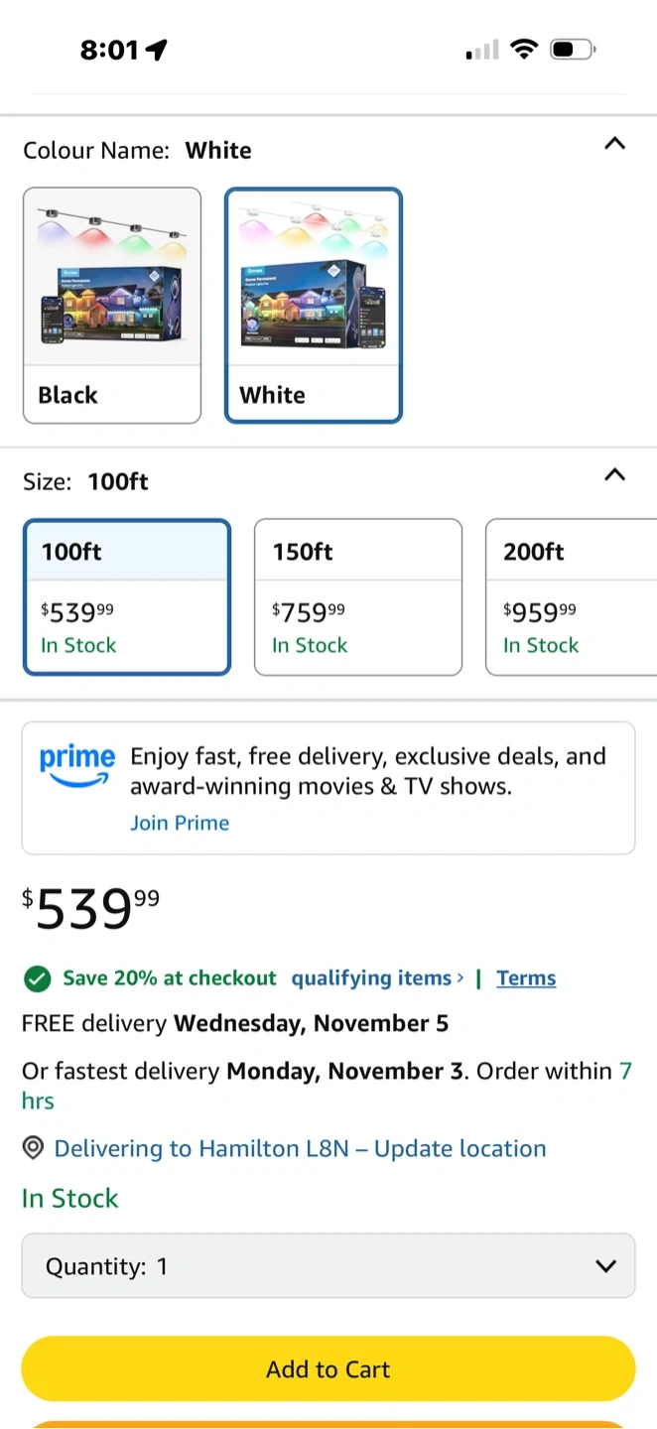
Task: Select the 100ft size tile
Action: coord(127,597)
